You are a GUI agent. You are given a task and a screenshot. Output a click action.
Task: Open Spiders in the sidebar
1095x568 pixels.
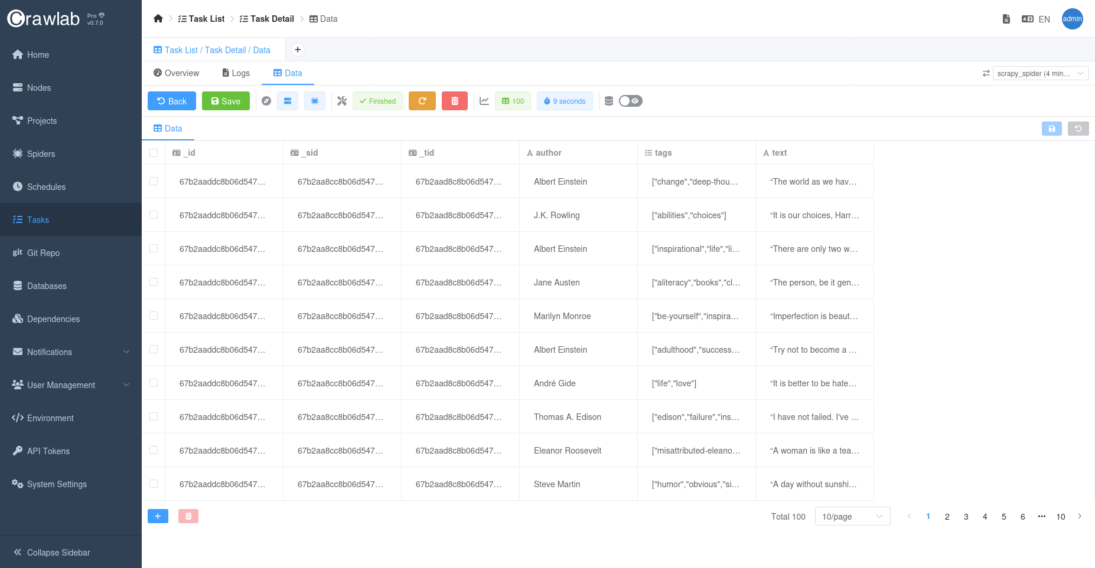(41, 154)
